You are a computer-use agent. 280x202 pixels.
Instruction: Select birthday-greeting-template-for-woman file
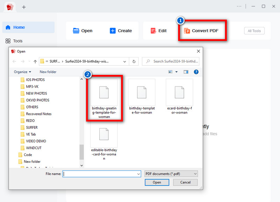tap(104, 99)
